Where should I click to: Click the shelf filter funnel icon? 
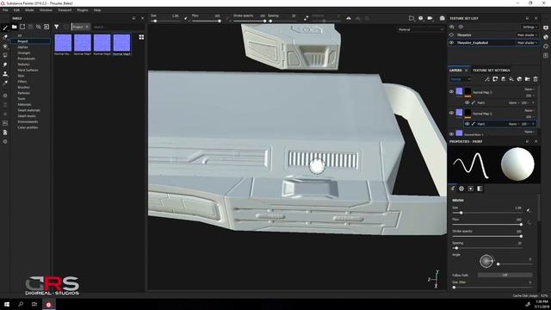click(x=57, y=27)
